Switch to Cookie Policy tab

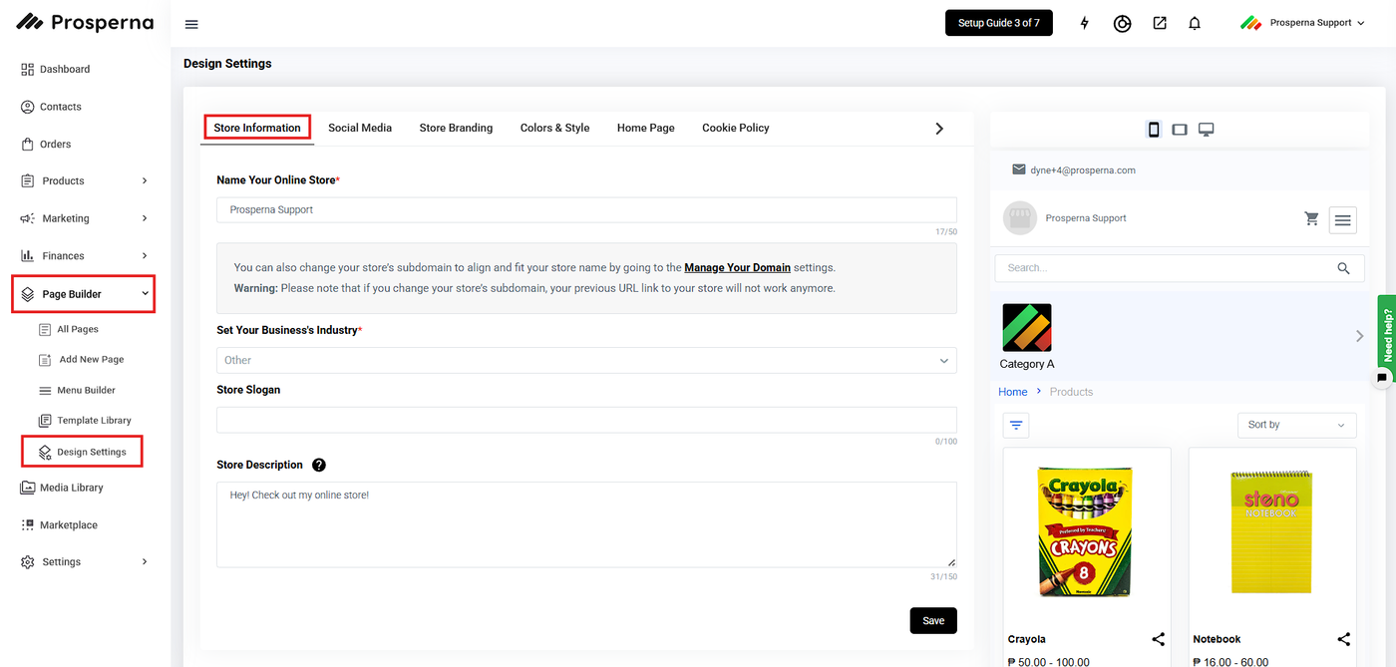736,128
